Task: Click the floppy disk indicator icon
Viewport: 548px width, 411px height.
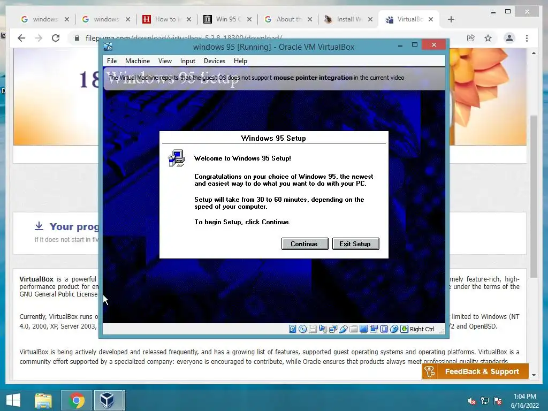Action: point(313,329)
